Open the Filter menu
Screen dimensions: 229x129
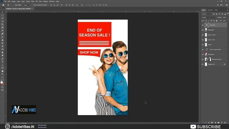[x=33, y=1]
